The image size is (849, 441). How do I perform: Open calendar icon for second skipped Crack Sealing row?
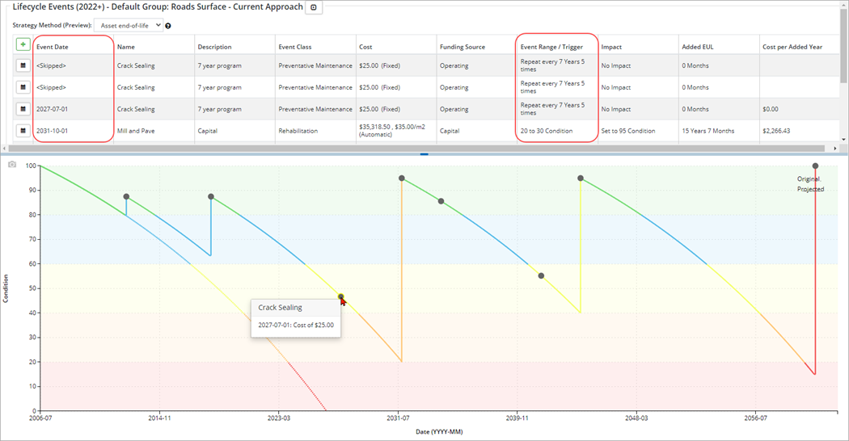coord(23,87)
